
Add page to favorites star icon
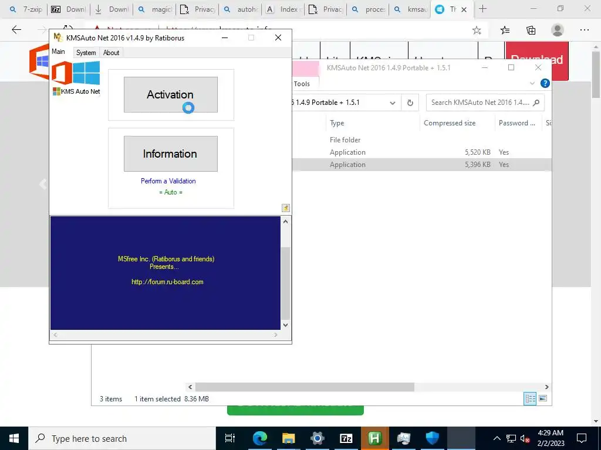pyautogui.click(x=477, y=30)
